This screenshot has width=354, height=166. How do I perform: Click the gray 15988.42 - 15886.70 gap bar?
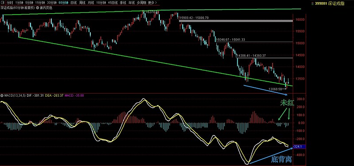(x=236, y=21)
